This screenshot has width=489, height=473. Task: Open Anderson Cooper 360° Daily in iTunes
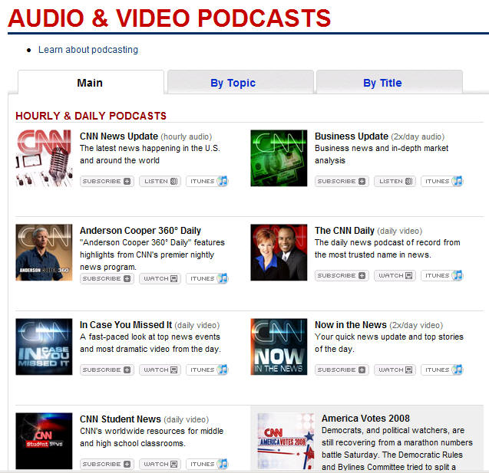(x=207, y=278)
